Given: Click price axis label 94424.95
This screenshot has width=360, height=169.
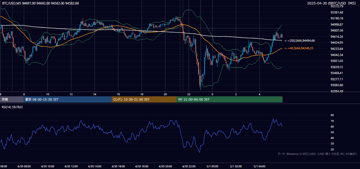Looking at the screenshot, I should point(337,43).
